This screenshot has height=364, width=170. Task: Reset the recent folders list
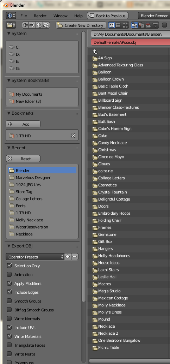point(23,159)
